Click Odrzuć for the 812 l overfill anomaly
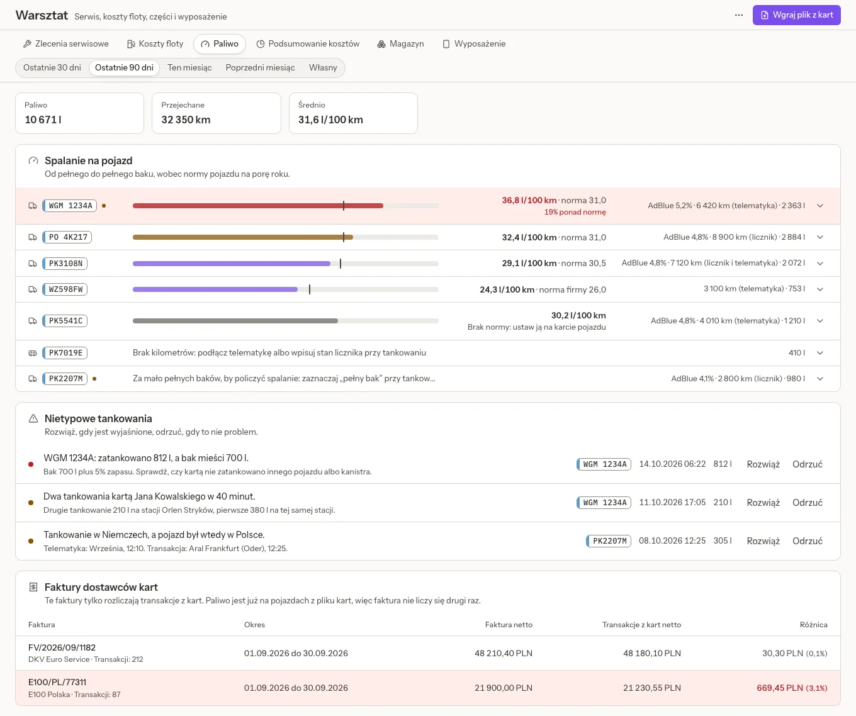The width and height of the screenshot is (856, 716). coord(808,464)
